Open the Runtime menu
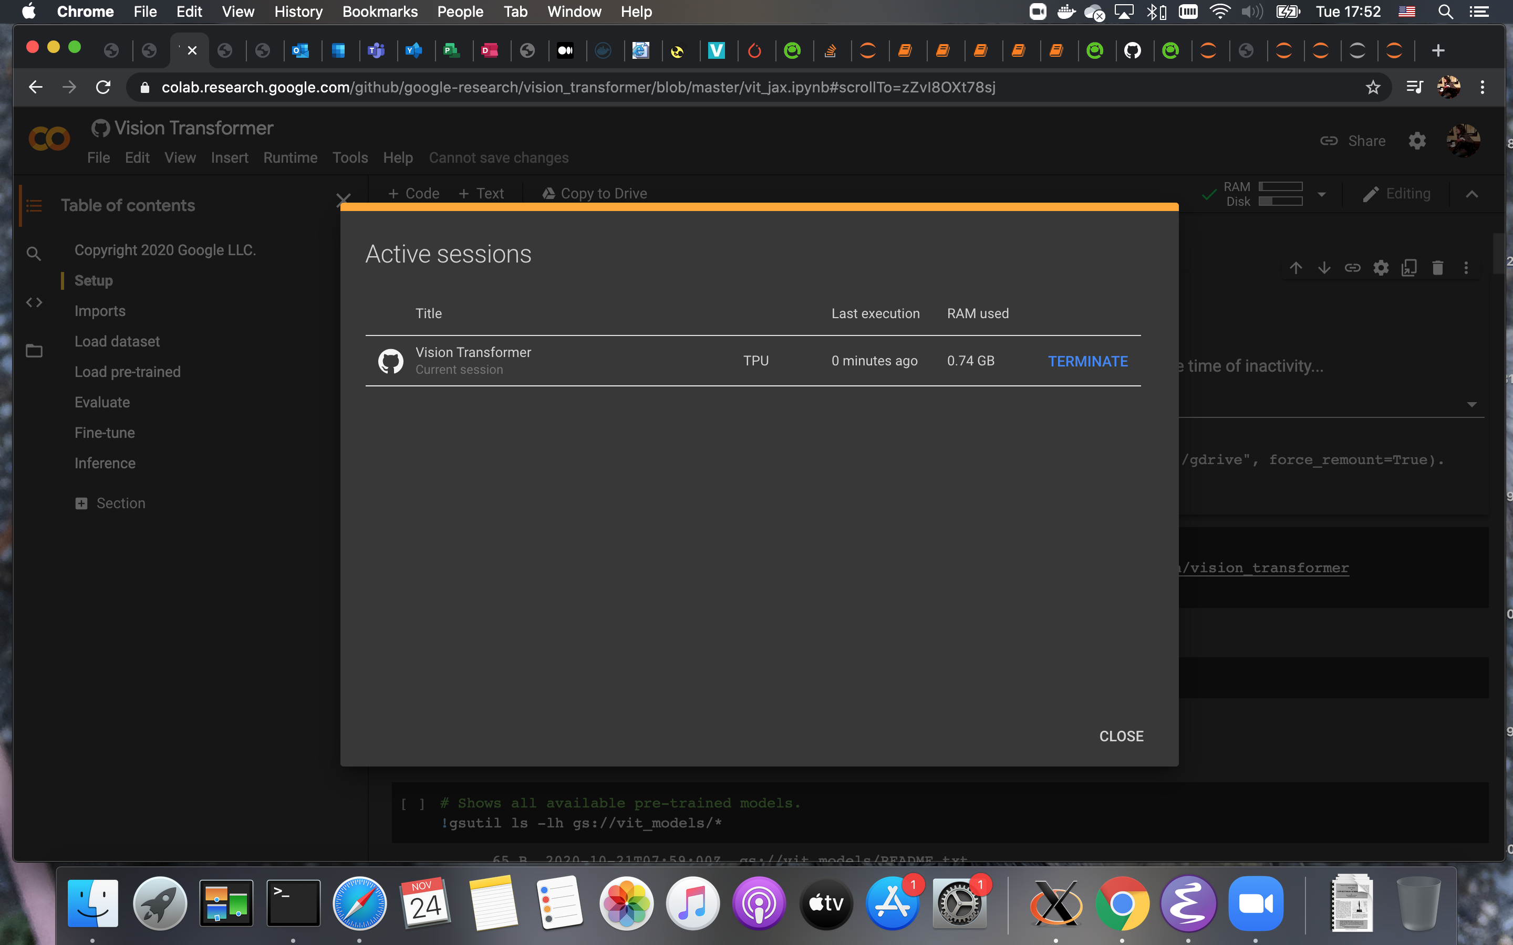Viewport: 1513px width, 945px height. [x=290, y=158]
